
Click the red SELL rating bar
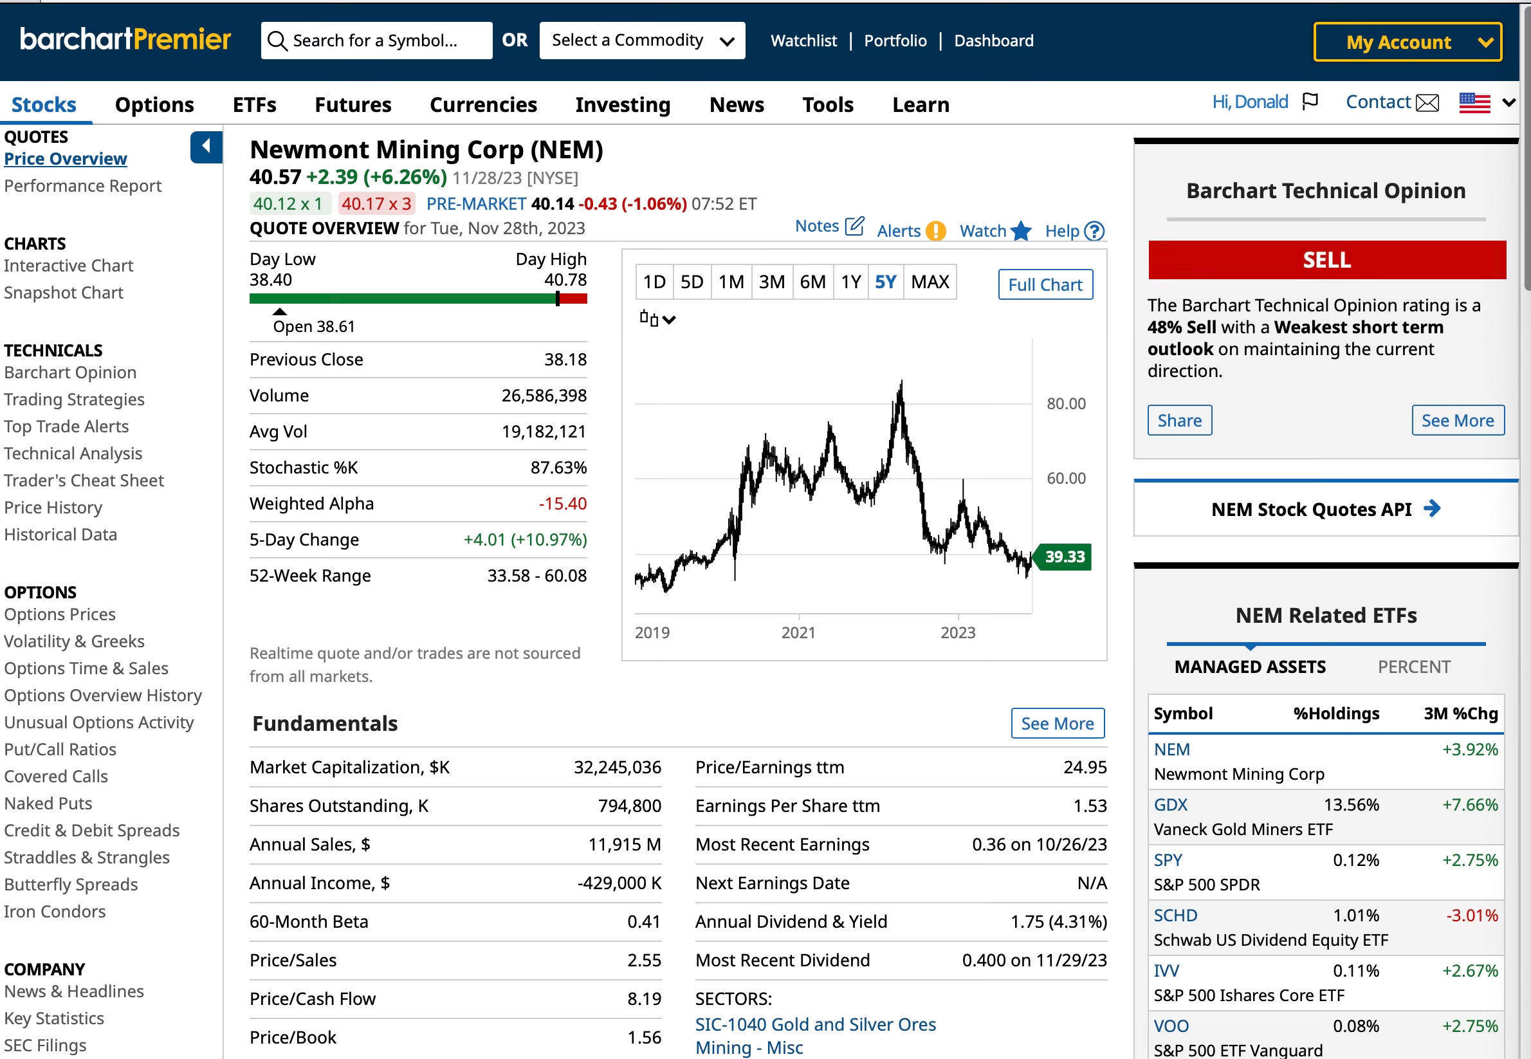coord(1326,259)
